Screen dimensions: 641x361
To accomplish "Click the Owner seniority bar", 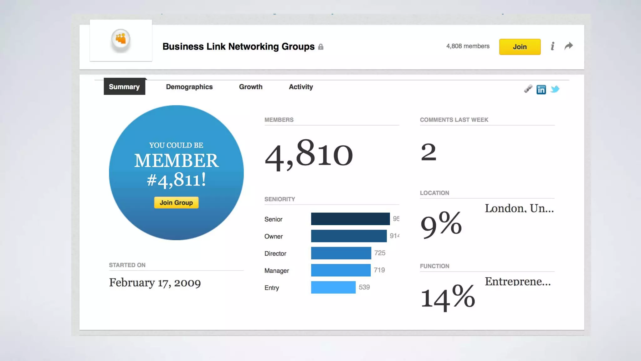I will pyautogui.click(x=349, y=236).
